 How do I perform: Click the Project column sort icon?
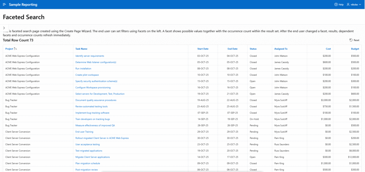[x=15, y=49]
